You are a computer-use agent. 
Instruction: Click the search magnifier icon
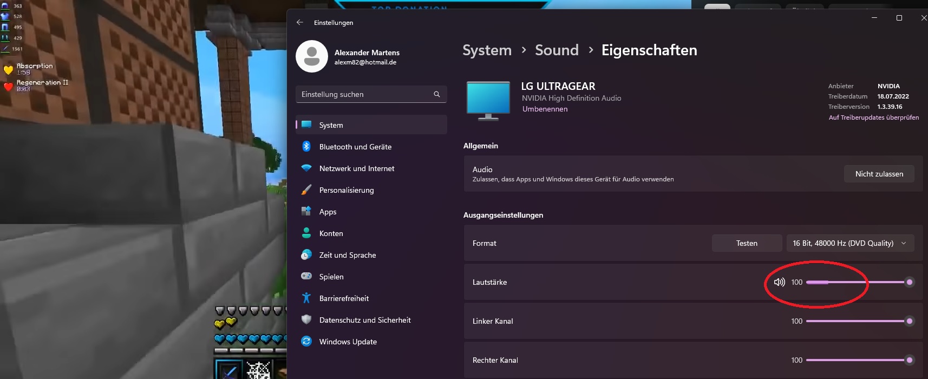pos(437,94)
